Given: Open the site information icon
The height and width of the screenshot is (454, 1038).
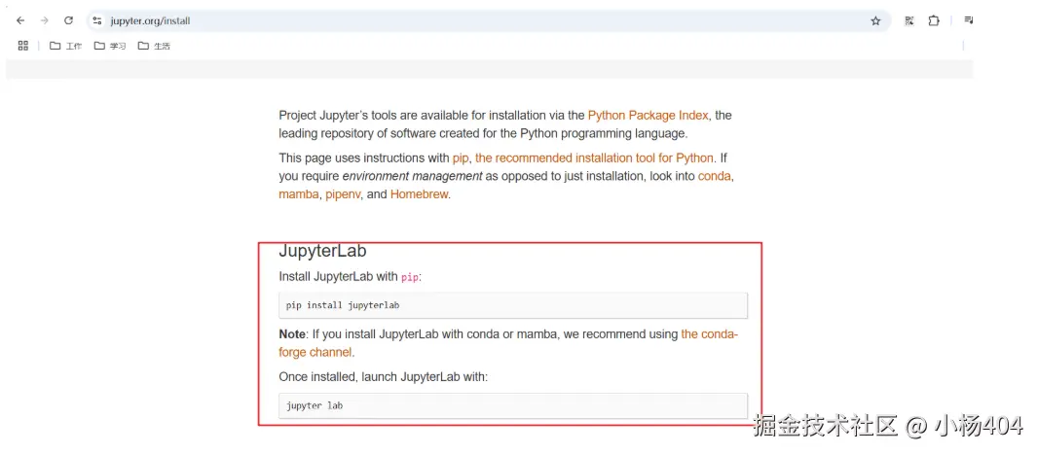Looking at the screenshot, I should pyautogui.click(x=97, y=20).
